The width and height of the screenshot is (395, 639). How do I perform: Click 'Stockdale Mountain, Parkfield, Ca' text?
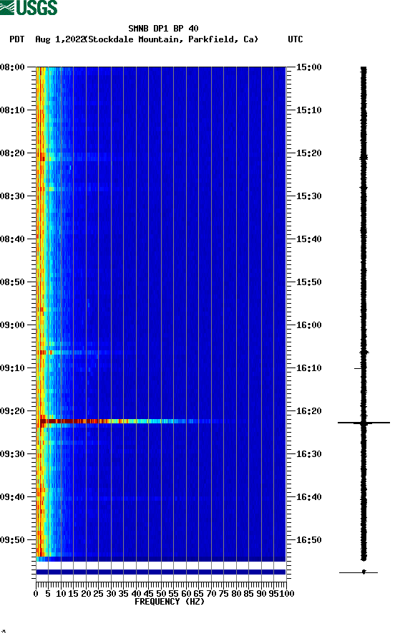(172, 39)
